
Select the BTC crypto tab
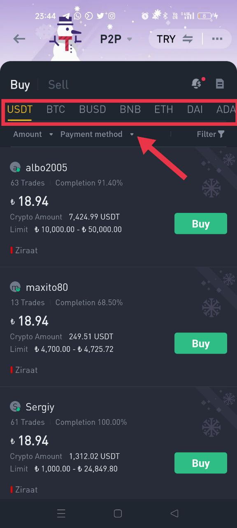click(56, 109)
